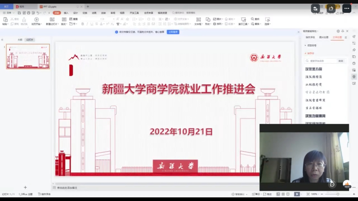The image size is (358, 201).
Task: Expand the Paste options dropdown arrow
Action: tap(8, 24)
